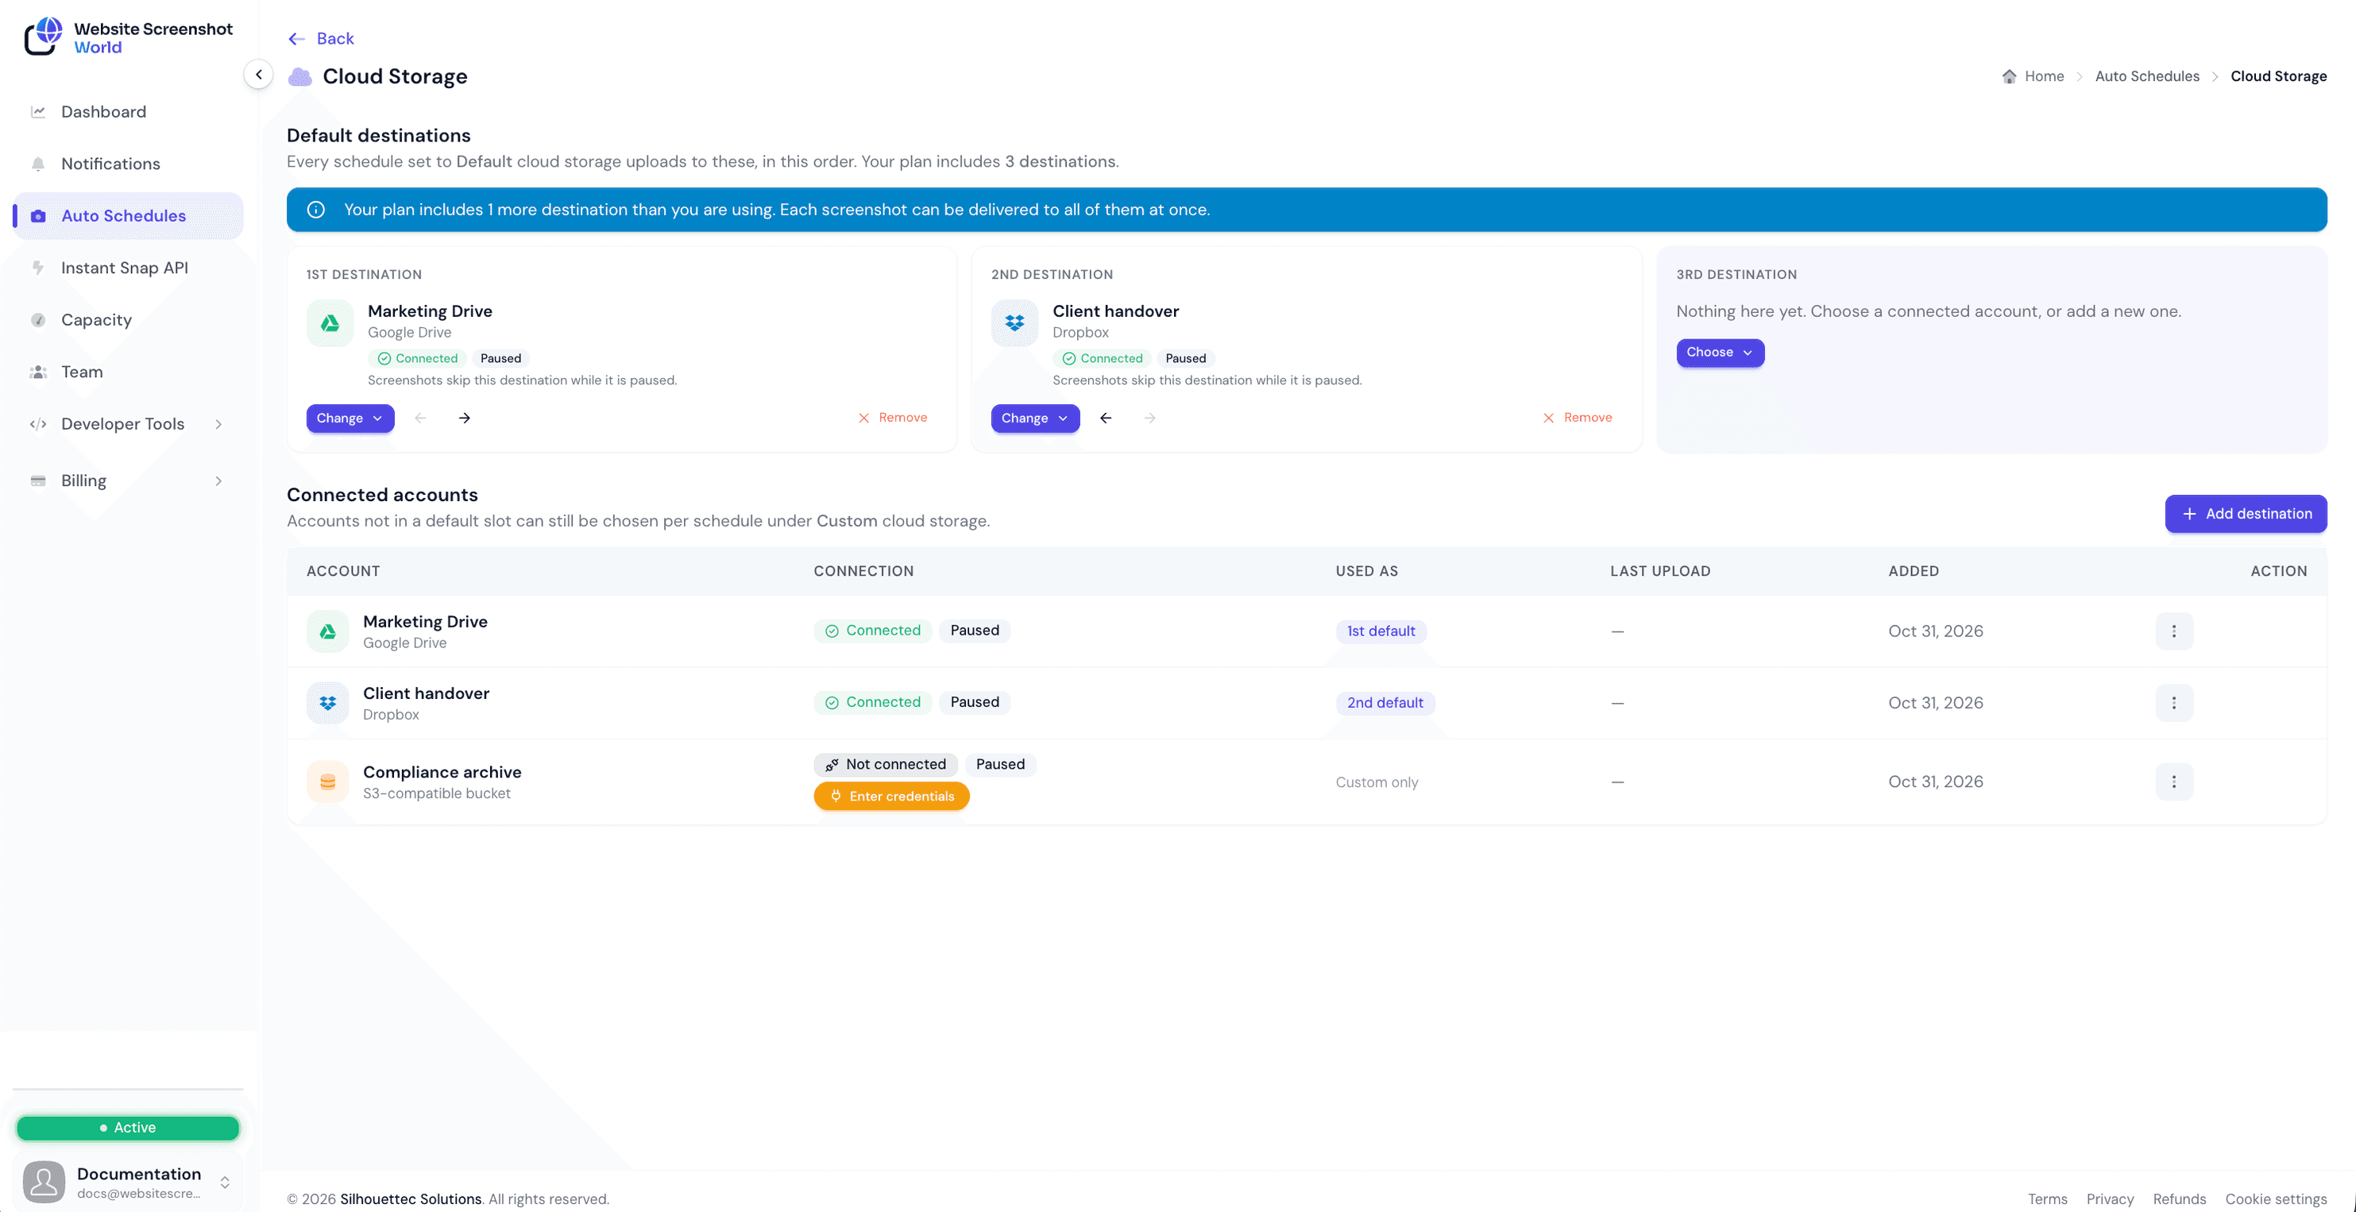The height and width of the screenshot is (1212, 2356).
Task: Click the Active status badge
Action: tap(128, 1128)
